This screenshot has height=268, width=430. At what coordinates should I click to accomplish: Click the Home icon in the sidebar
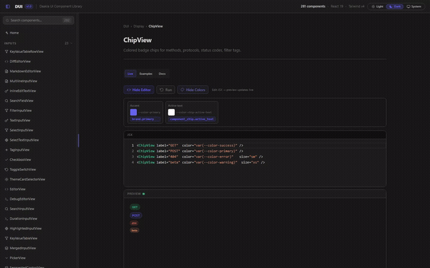tap(7, 33)
